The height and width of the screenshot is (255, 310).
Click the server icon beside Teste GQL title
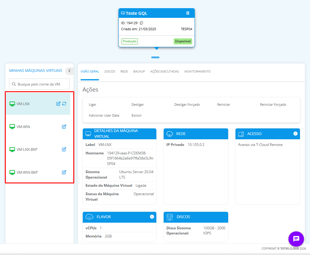[123, 13]
